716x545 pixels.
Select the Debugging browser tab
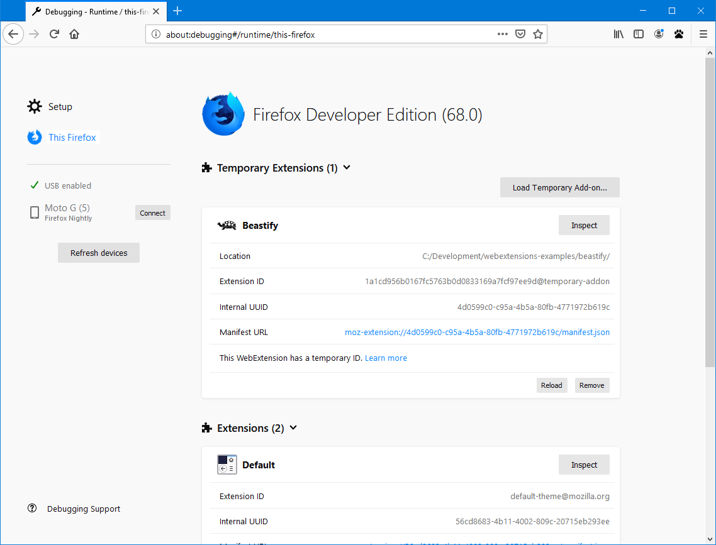pos(88,11)
